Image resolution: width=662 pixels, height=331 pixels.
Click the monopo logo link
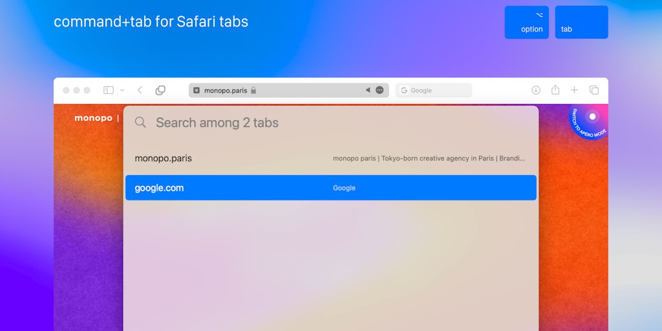[93, 118]
